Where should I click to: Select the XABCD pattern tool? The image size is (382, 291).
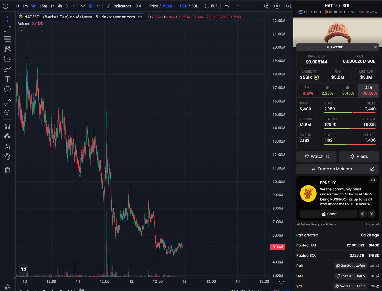click(x=7, y=49)
